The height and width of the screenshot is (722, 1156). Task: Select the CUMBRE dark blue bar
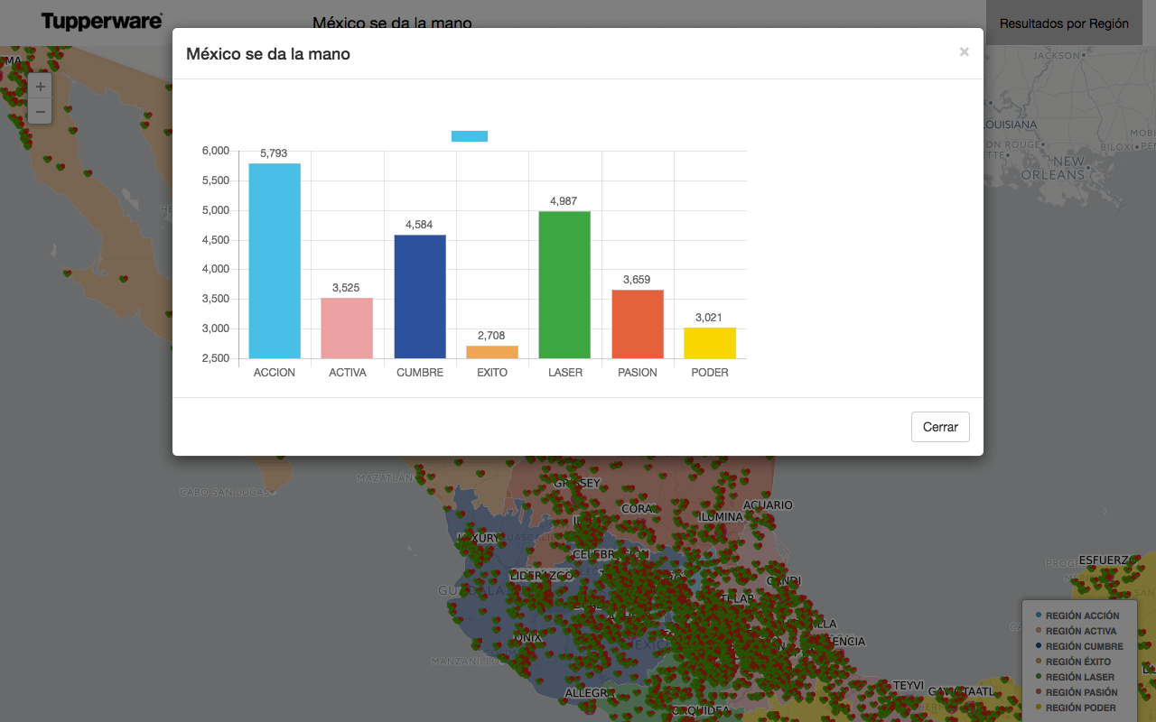pyautogui.click(x=420, y=296)
